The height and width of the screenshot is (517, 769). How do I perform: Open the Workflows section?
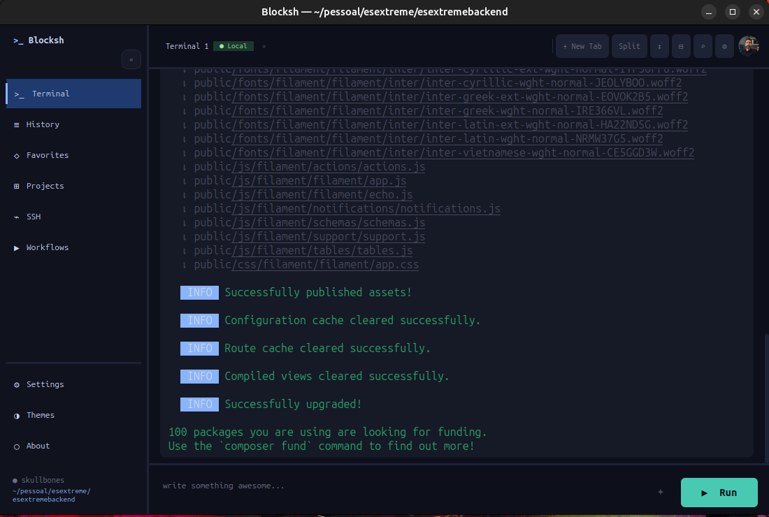click(x=73, y=247)
